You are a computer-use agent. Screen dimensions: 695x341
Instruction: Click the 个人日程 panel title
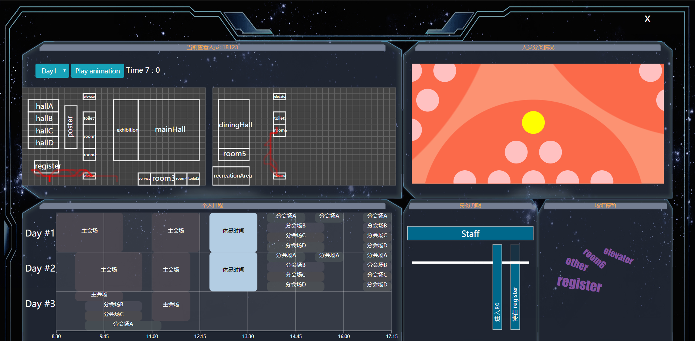coord(212,205)
